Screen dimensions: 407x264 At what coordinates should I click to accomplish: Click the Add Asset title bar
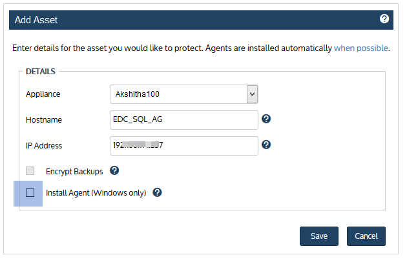click(x=201, y=20)
